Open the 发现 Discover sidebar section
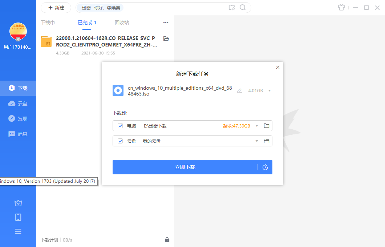Image resolution: width=385 pixels, height=247 pixels. tap(18, 118)
